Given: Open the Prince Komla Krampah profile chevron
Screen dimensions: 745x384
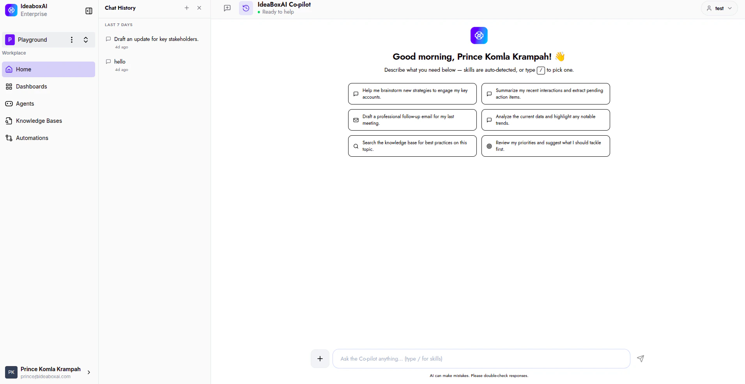Looking at the screenshot, I should click(x=89, y=372).
